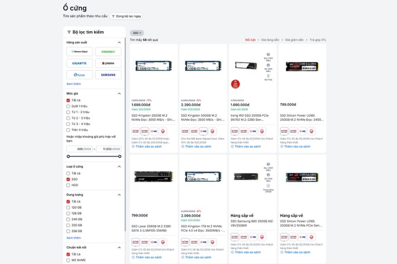Filter by the Samsung brand logo

pos(108,75)
